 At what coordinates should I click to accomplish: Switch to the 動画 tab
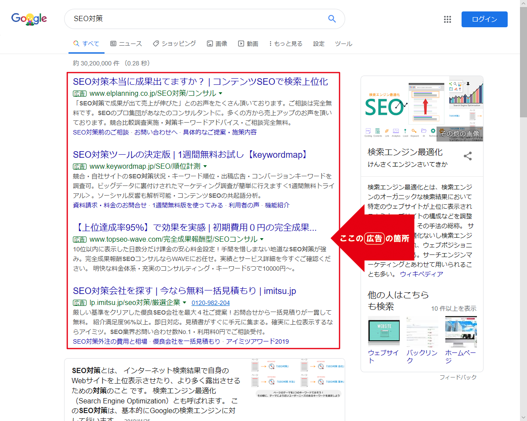[x=248, y=44]
